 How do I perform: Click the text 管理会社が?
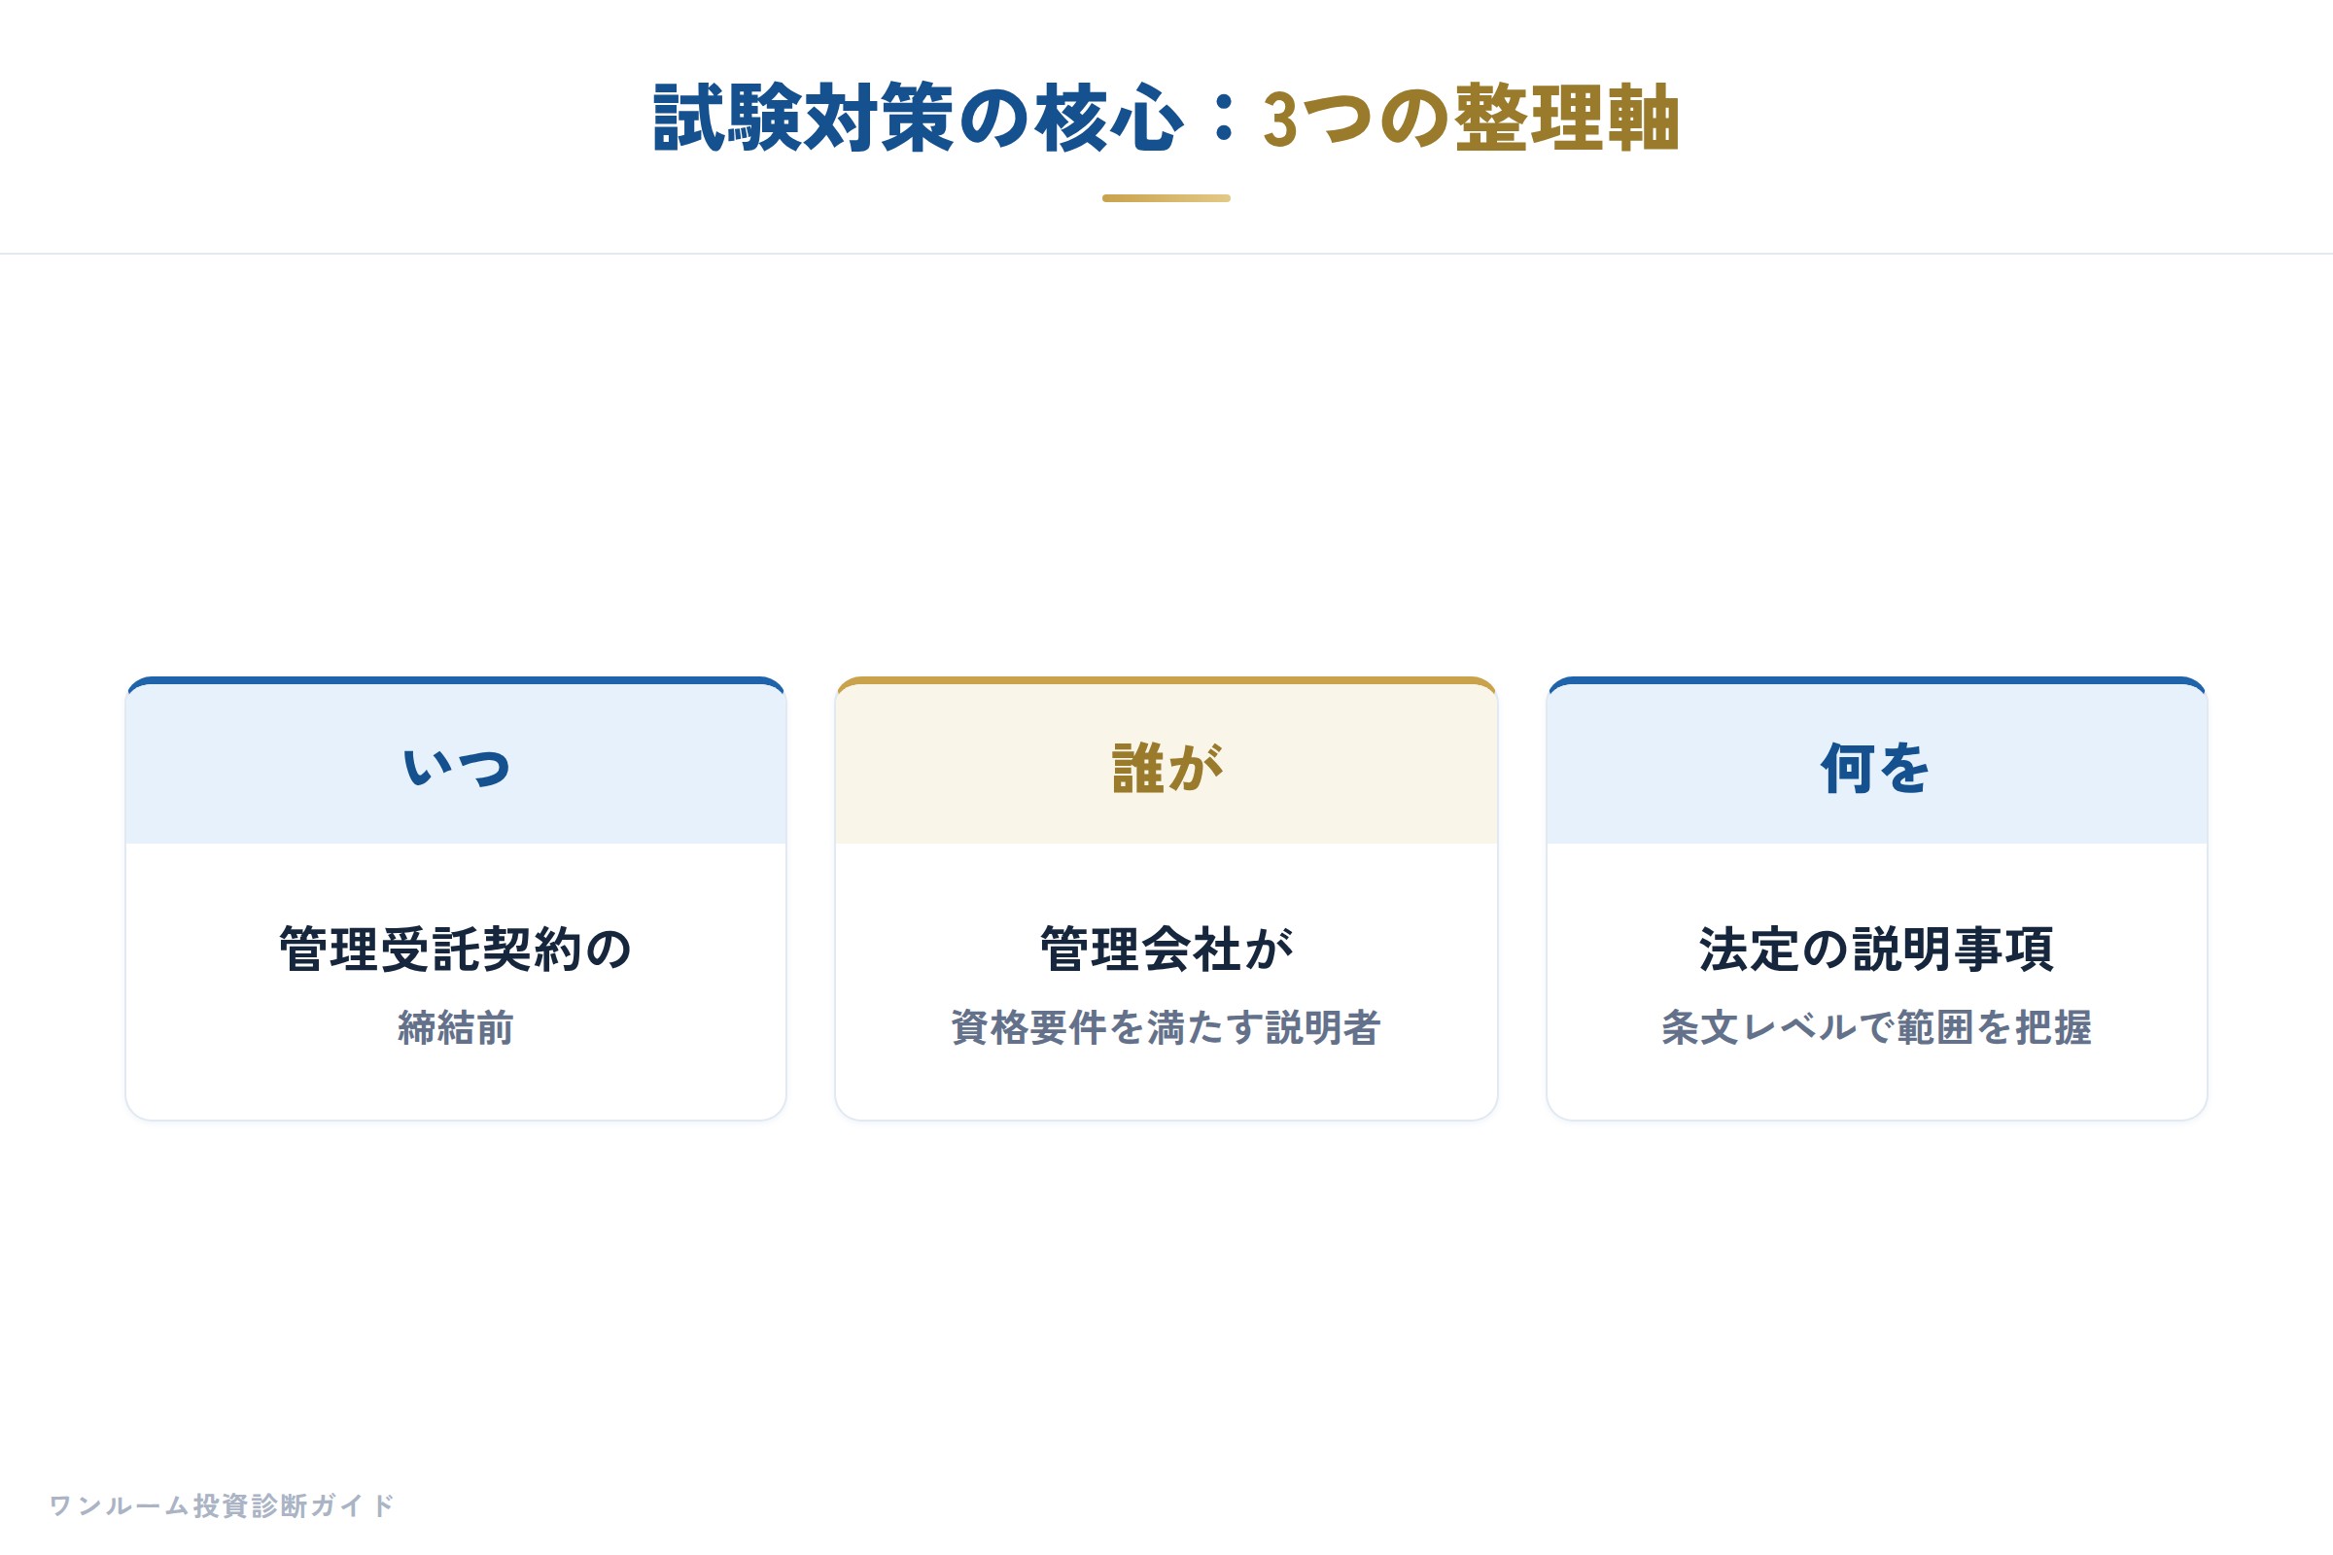[1166, 950]
